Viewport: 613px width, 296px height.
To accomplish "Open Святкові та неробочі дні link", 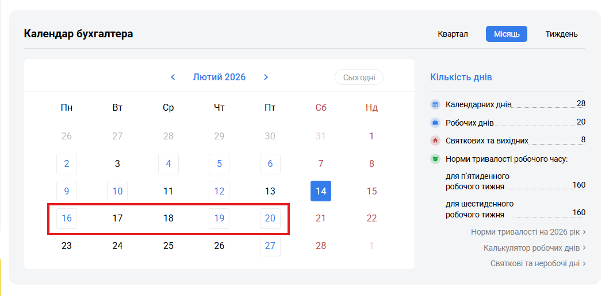I will 538,263.
